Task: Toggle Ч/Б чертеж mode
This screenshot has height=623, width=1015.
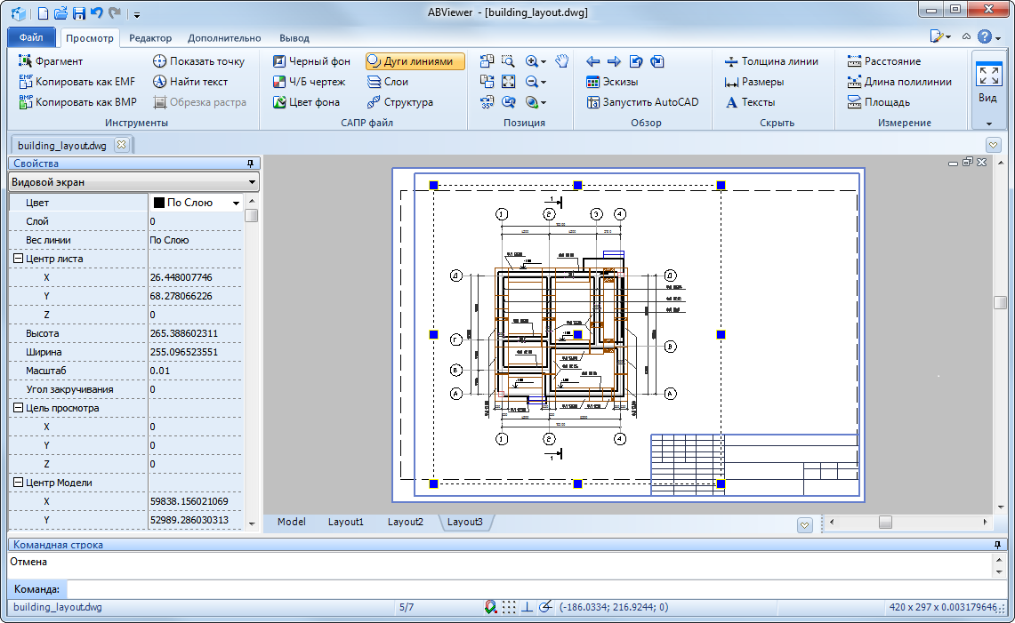Action: (x=308, y=82)
